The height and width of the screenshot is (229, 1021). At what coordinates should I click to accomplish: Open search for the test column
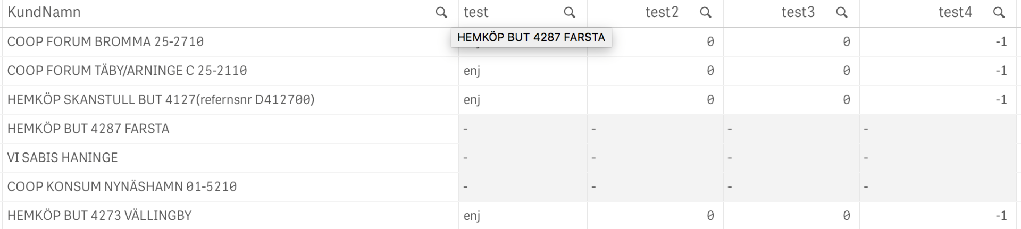pos(569,12)
